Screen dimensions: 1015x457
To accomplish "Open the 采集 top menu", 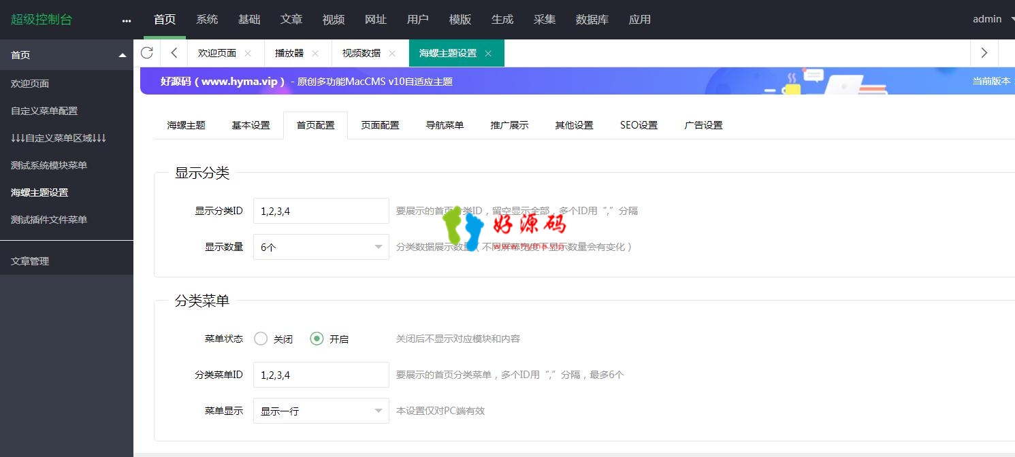I will pyautogui.click(x=545, y=20).
